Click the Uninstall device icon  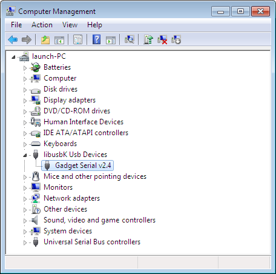click(x=162, y=39)
